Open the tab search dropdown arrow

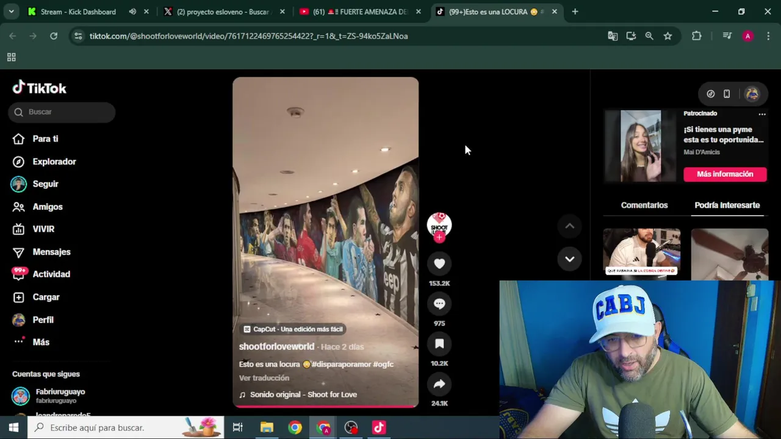coord(11,12)
